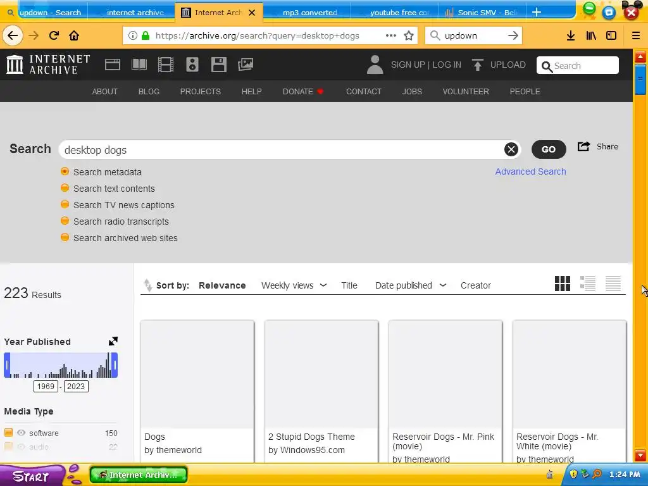Click the 2023 end year field
The image size is (648, 486).
pyautogui.click(x=76, y=387)
